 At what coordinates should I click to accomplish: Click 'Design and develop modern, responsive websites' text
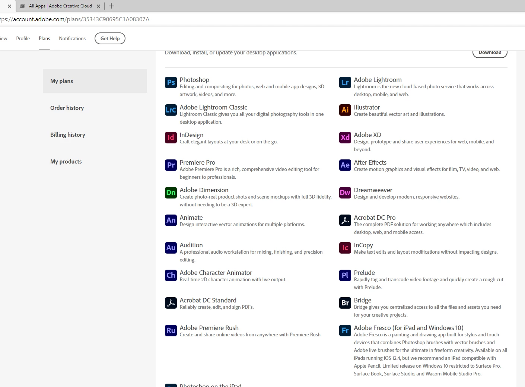tap(407, 197)
